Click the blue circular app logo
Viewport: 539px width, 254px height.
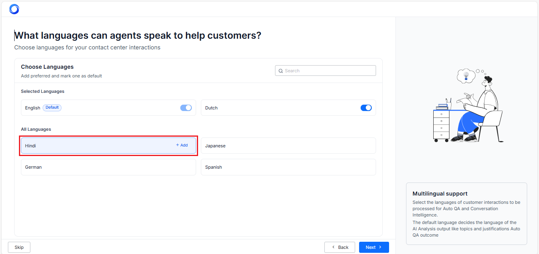[14, 9]
